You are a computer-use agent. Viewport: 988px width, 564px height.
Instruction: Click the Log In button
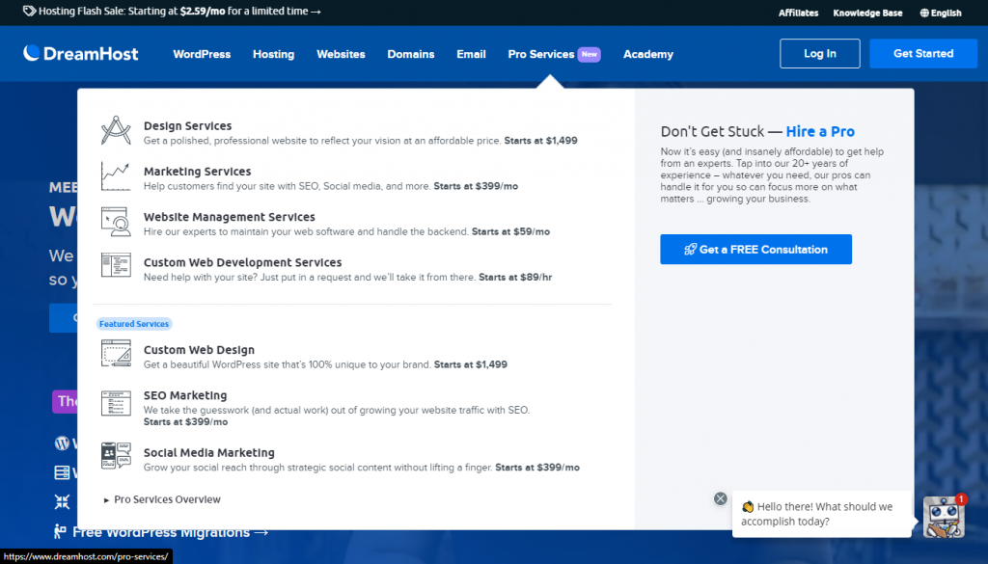click(x=820, y=53)
